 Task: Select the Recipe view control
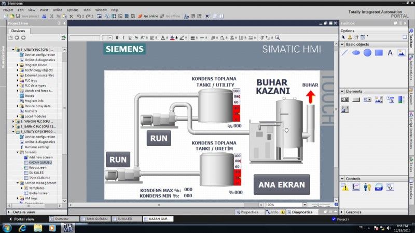[379, 187]
